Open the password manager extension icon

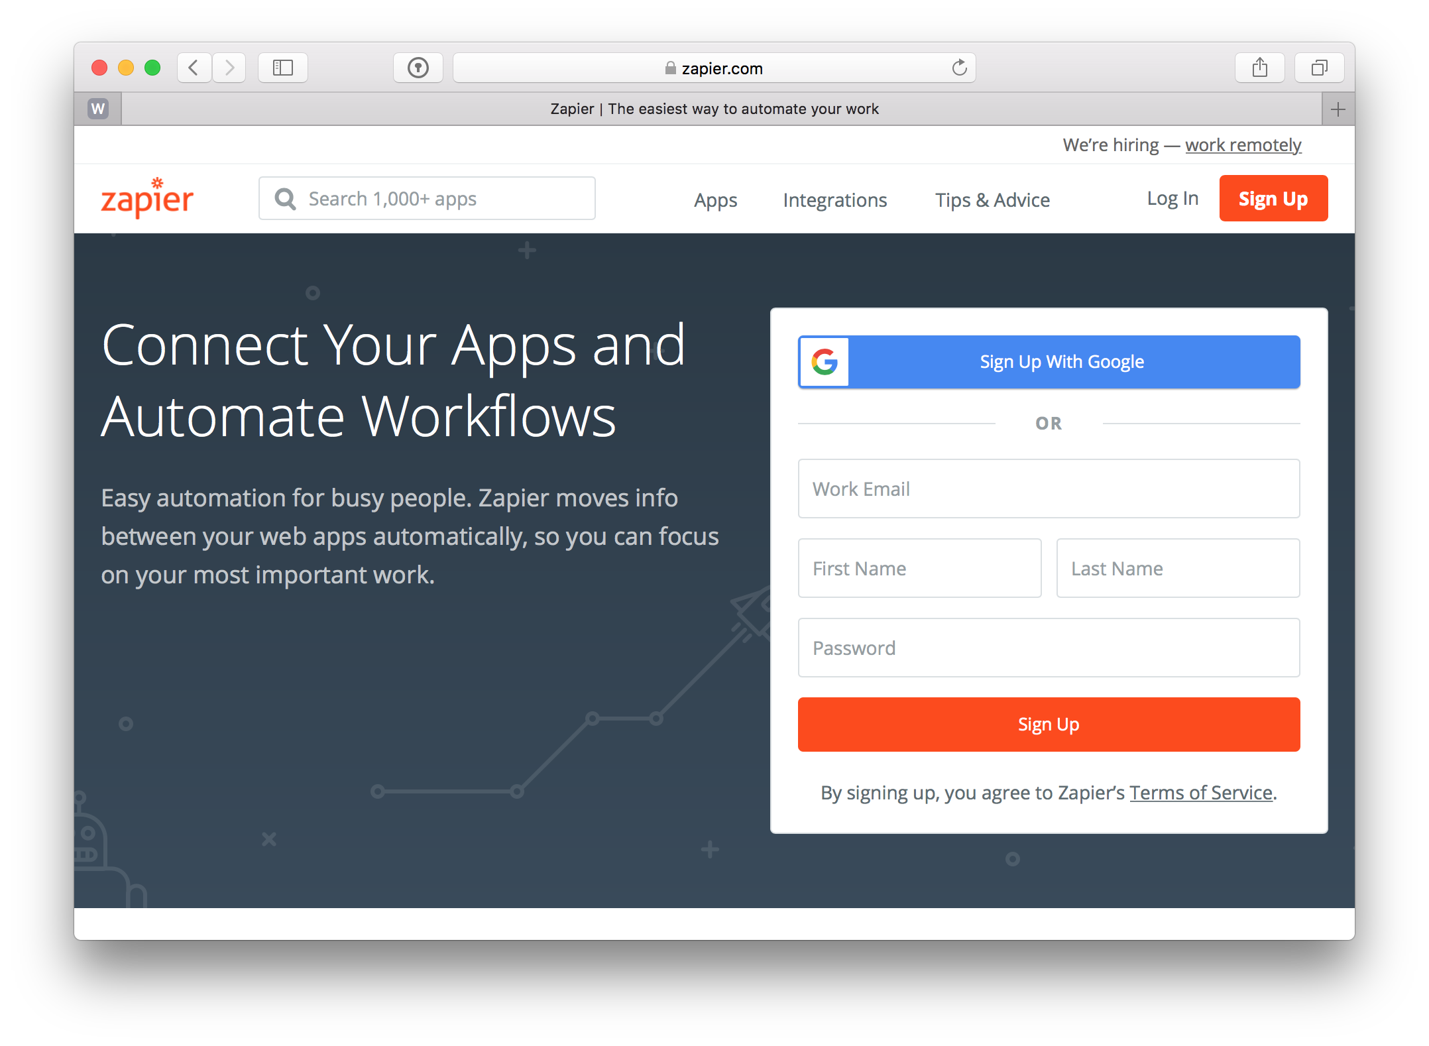(x=418, y=68)
